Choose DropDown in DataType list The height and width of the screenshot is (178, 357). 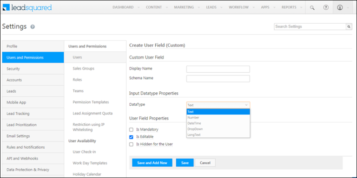coord(218,129)
